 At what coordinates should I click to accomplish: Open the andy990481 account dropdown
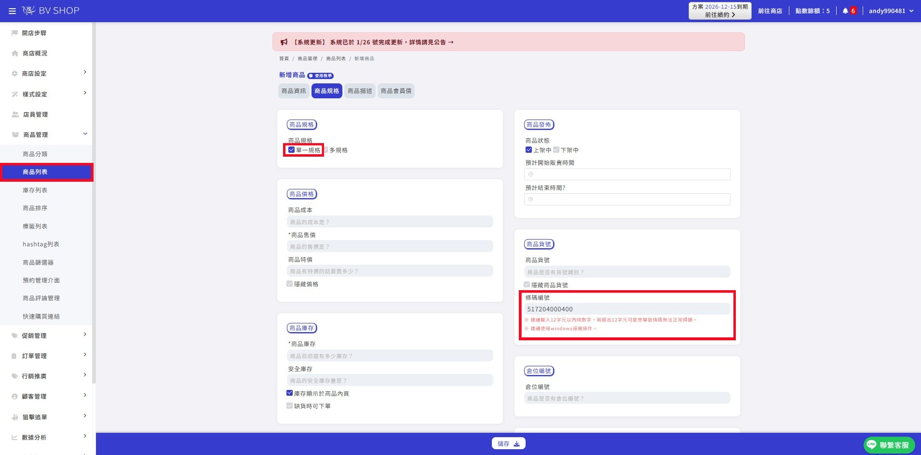point(891,11)
